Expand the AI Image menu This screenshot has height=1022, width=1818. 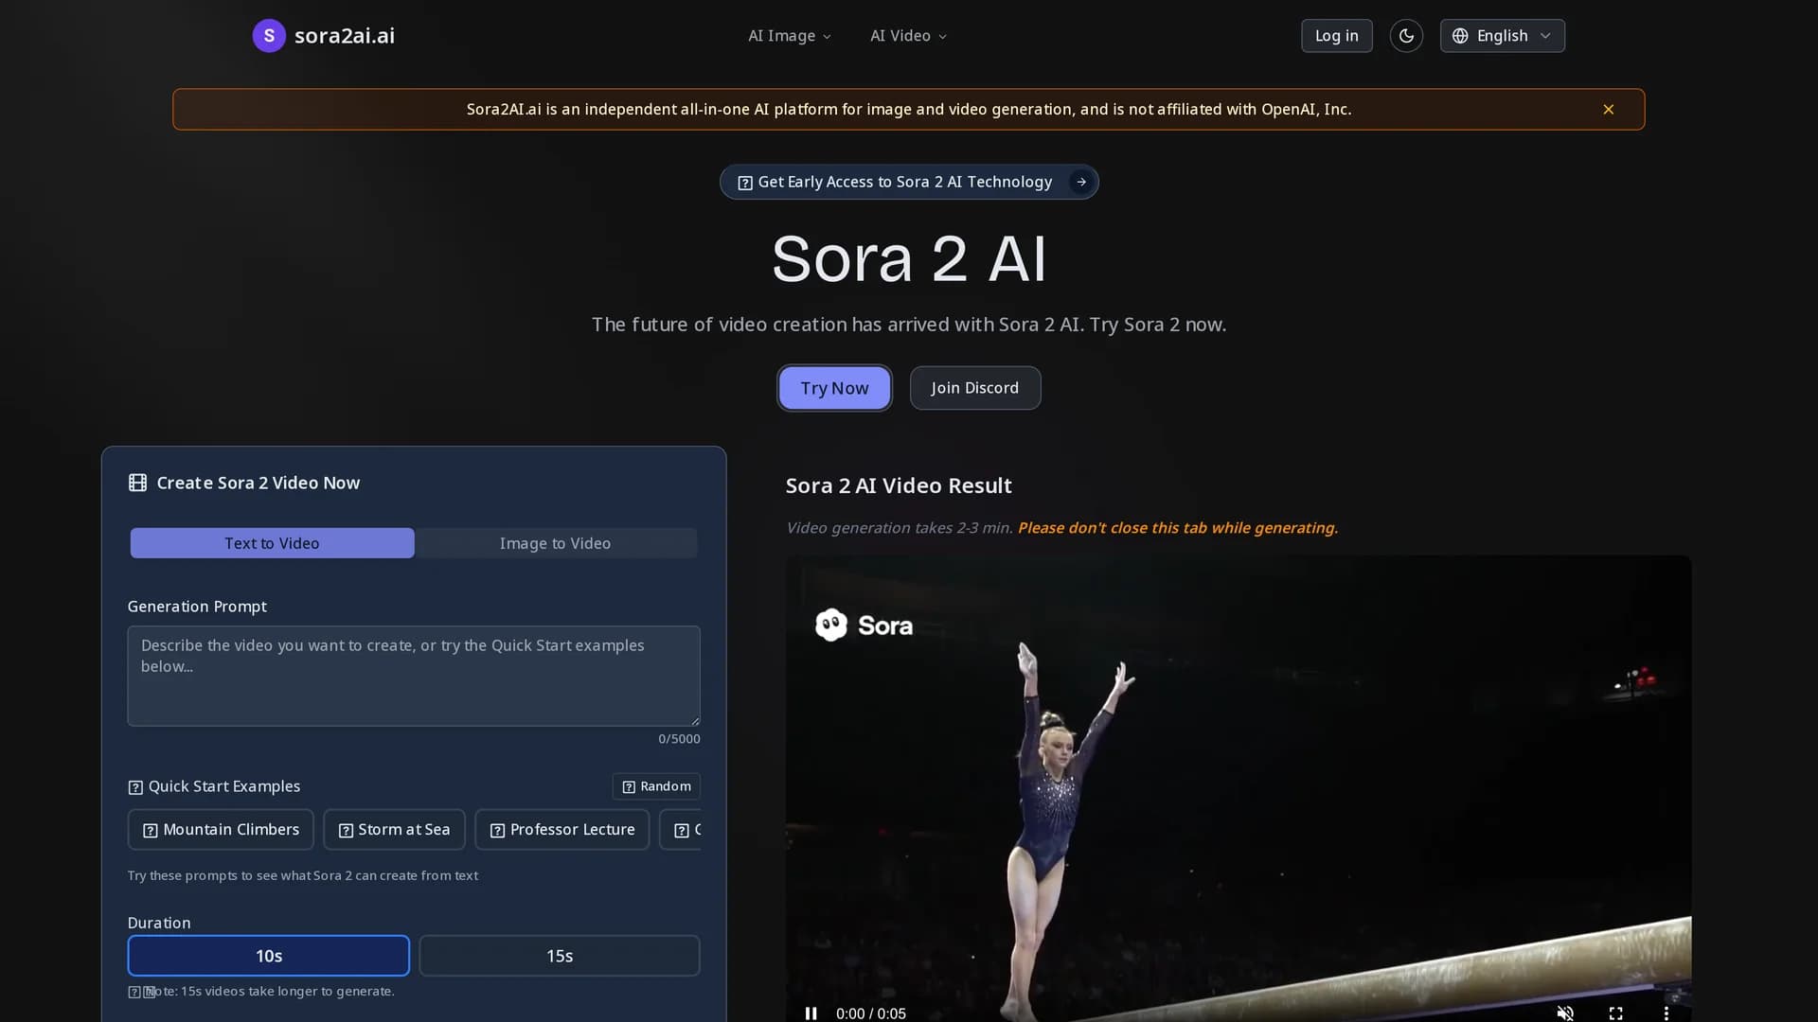[790, 36]
